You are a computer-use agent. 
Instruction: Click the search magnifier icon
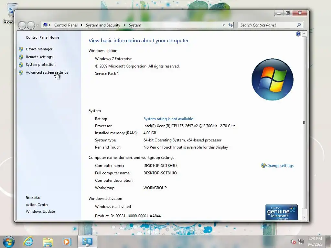299,25
